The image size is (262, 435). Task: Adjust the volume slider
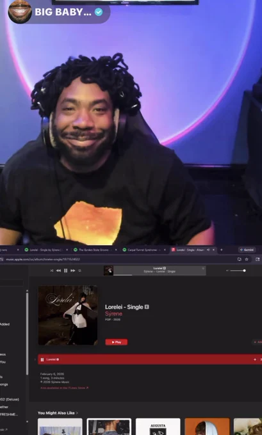[237, 271]
